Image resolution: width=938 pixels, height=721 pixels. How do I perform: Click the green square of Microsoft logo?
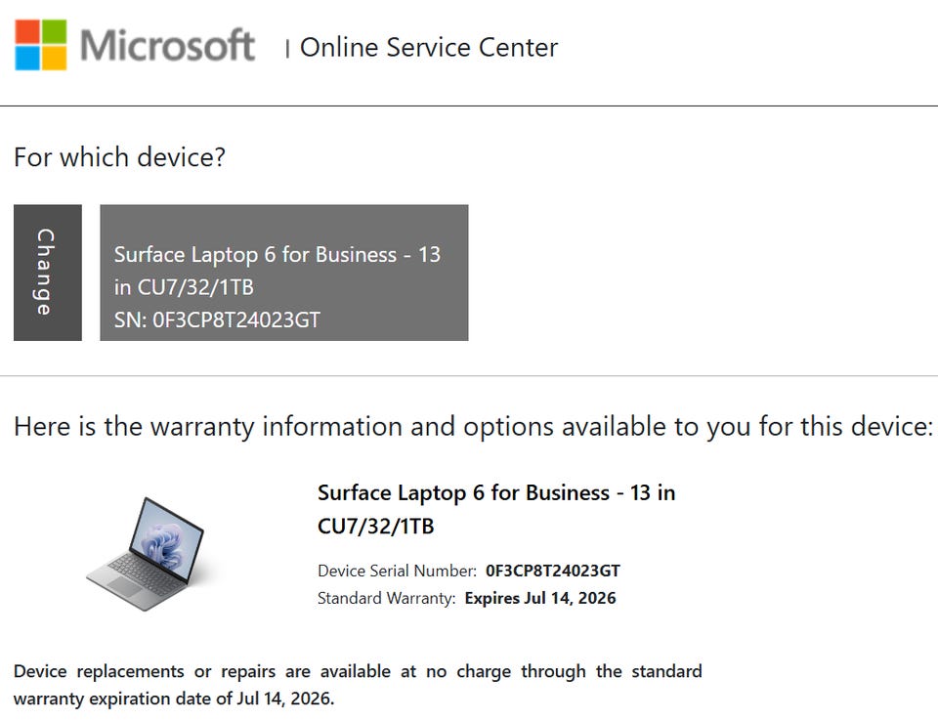(55, 31)
